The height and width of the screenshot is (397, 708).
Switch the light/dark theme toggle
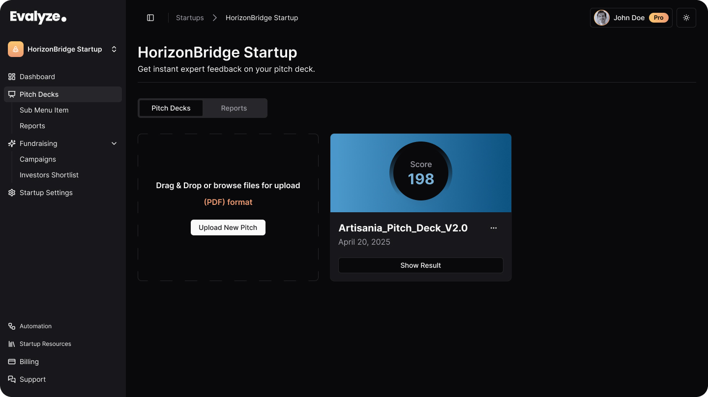coord(686,18)
